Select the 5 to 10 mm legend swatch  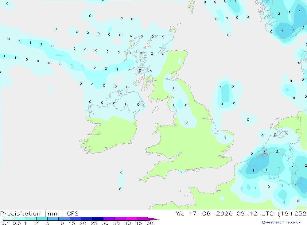coord(53,219)
